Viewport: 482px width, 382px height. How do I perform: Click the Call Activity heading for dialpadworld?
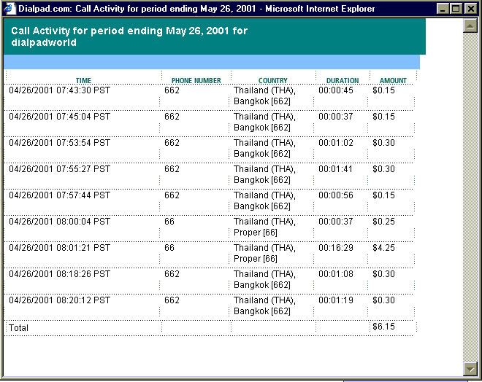[x=129, y=36]
